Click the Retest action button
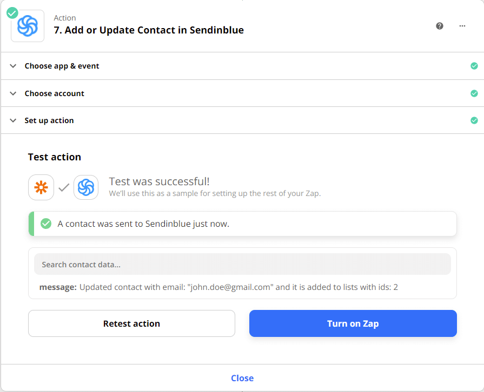The height and width of the screenshot is (392, 484). coord(131,323)
